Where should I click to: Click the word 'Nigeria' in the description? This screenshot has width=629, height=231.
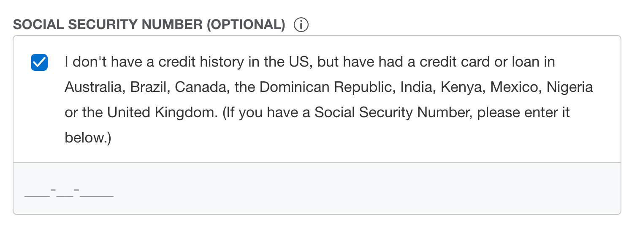pos(570,88)
